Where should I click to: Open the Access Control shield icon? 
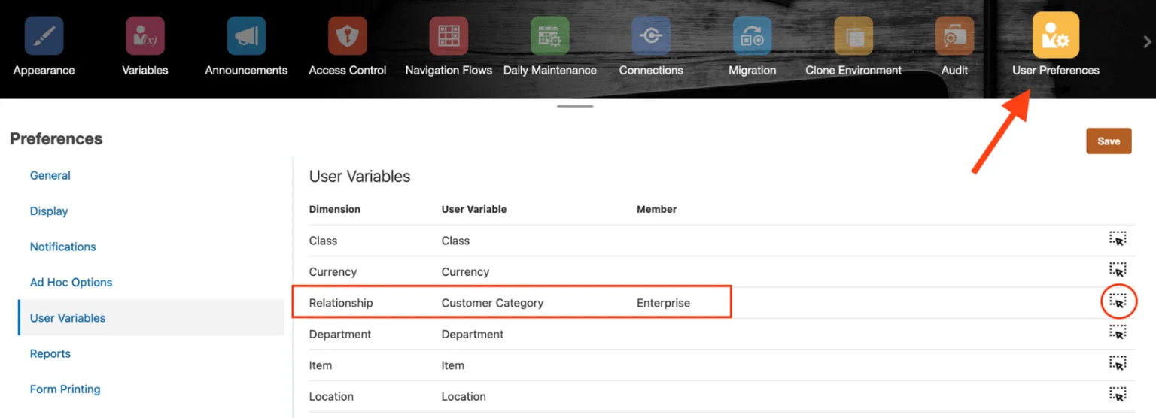pos(347,36)
